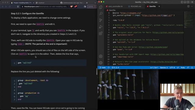Screen dimensions: 195x110
Task: Open the Manage gear menu in VS Code
Action: coord(101,63)
